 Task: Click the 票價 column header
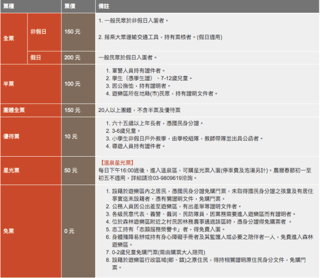tap(78, 6)
